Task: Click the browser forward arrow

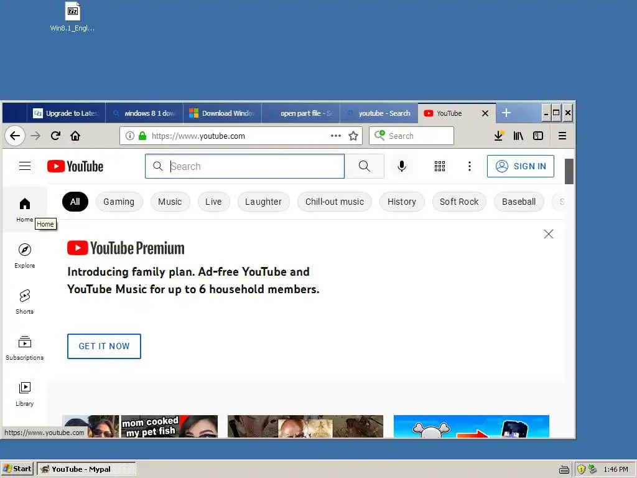Action: [x=35, y=136]
